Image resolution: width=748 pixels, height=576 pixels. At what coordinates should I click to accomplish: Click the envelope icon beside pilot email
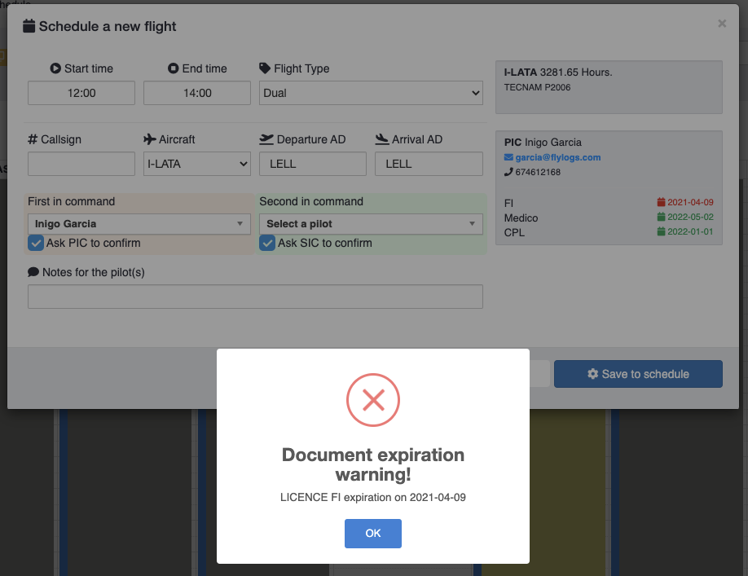tap(509, 157)
